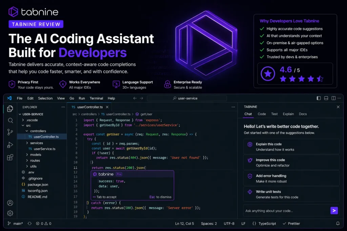
Task: Open the Help menu
Action: (x=111, y=98)
